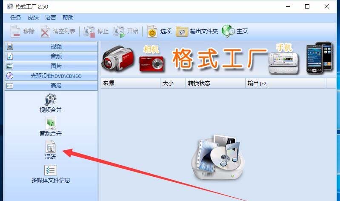Screen dimensions: 340x201
Task: Click the 多媒体文件信息 label
Action: click(x=51, y=180)
